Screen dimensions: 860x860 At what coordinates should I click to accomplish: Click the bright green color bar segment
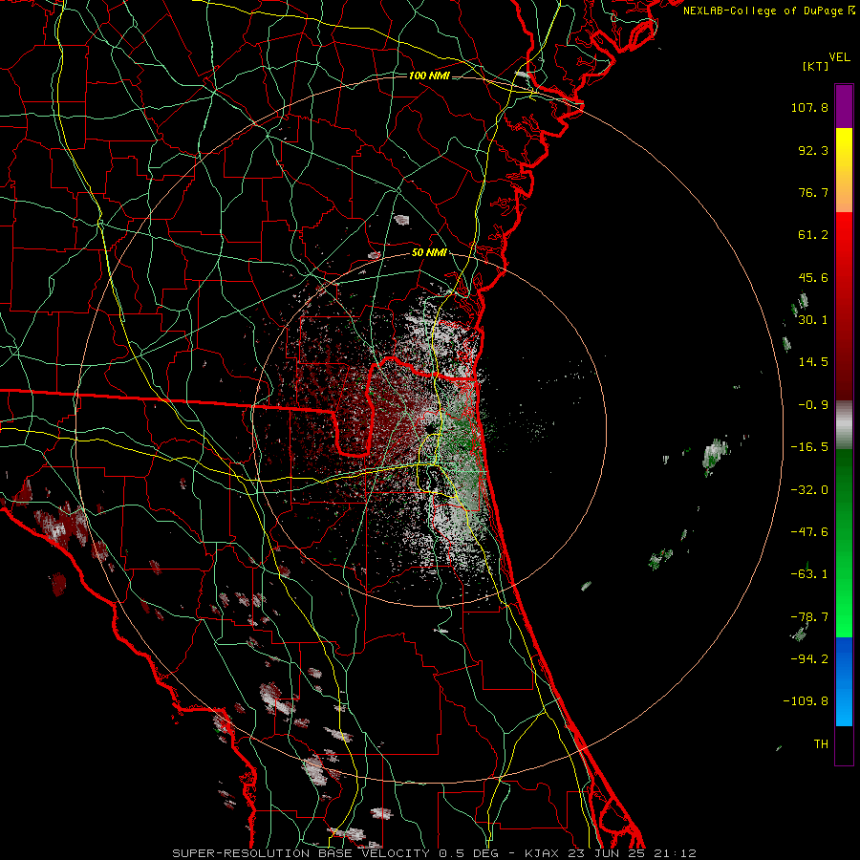tap(844, 543)
